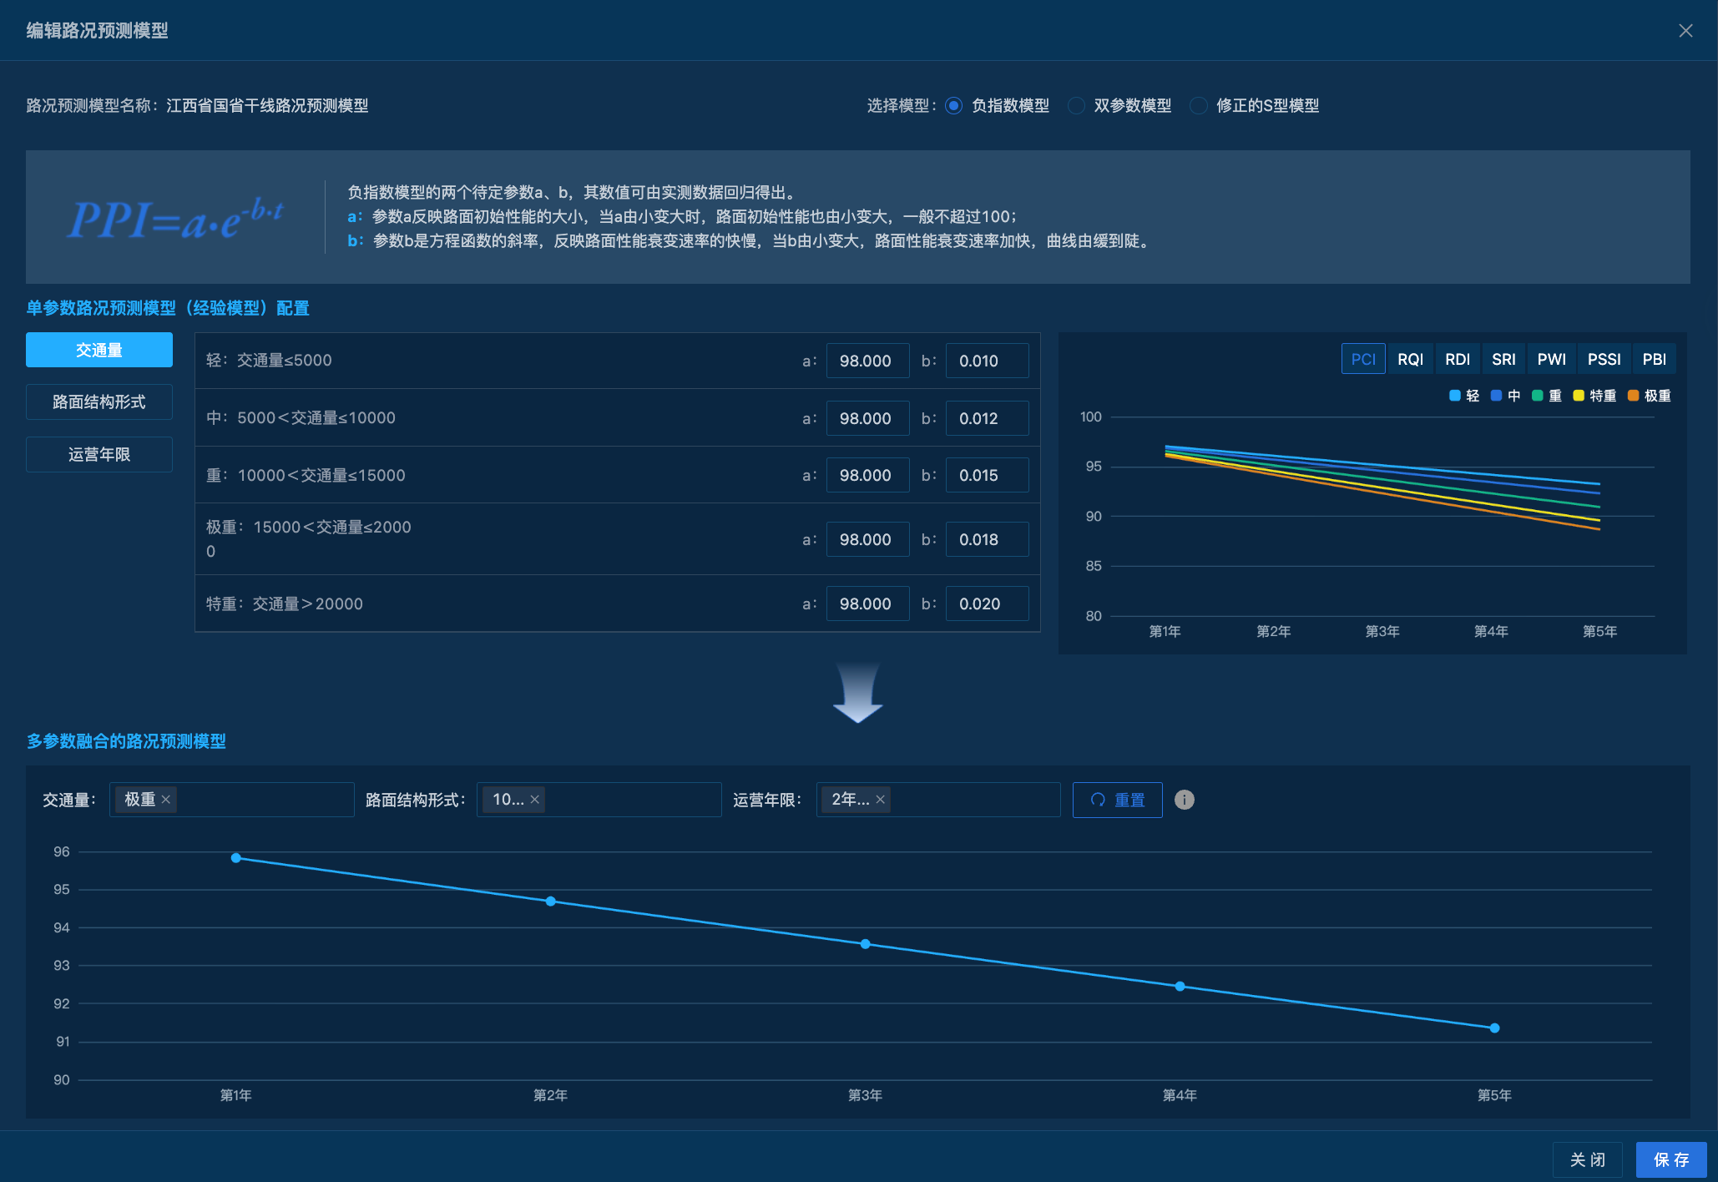Switch to the PCI chart tab
1718x1182 pixels.
1363,359
